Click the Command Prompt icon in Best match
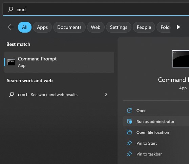The height and width of the screenshot is (164, 189). tap(11, 62)
